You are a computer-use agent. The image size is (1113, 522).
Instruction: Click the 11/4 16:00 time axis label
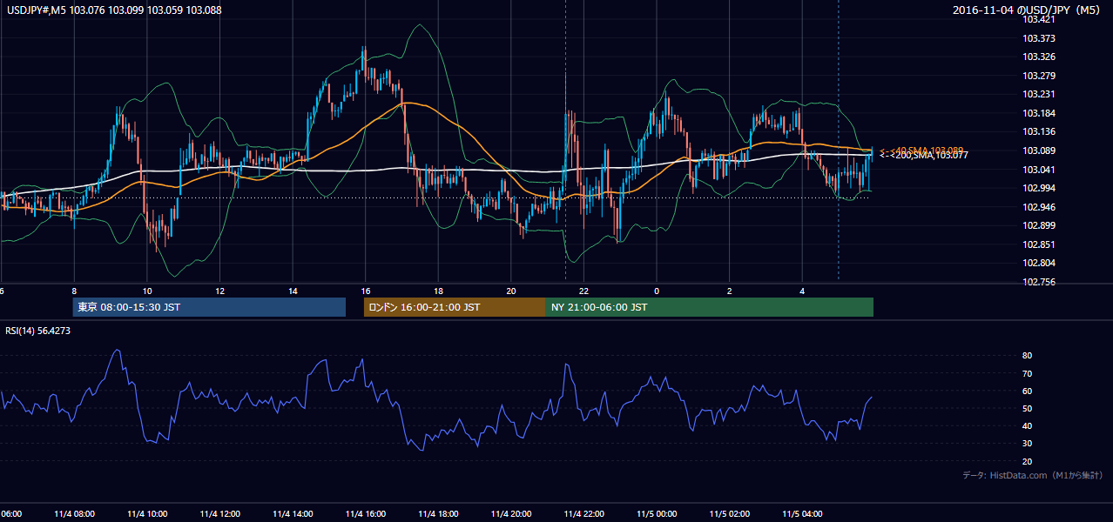(x=365, y=514)
